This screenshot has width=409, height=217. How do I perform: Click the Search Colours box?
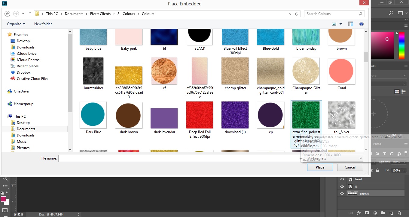(x=334, y=14)
